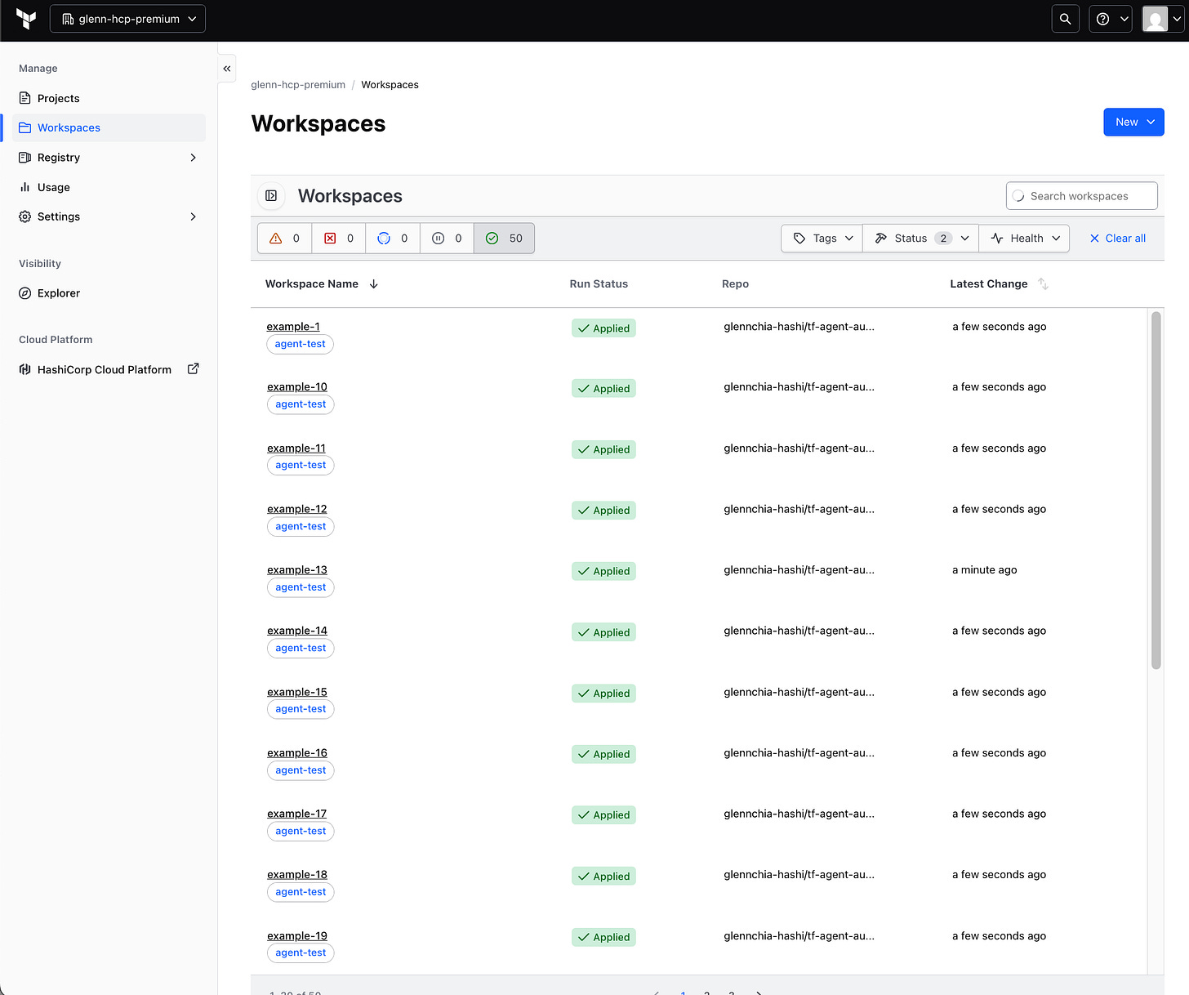Click Clear all to reset filters

1117,238
